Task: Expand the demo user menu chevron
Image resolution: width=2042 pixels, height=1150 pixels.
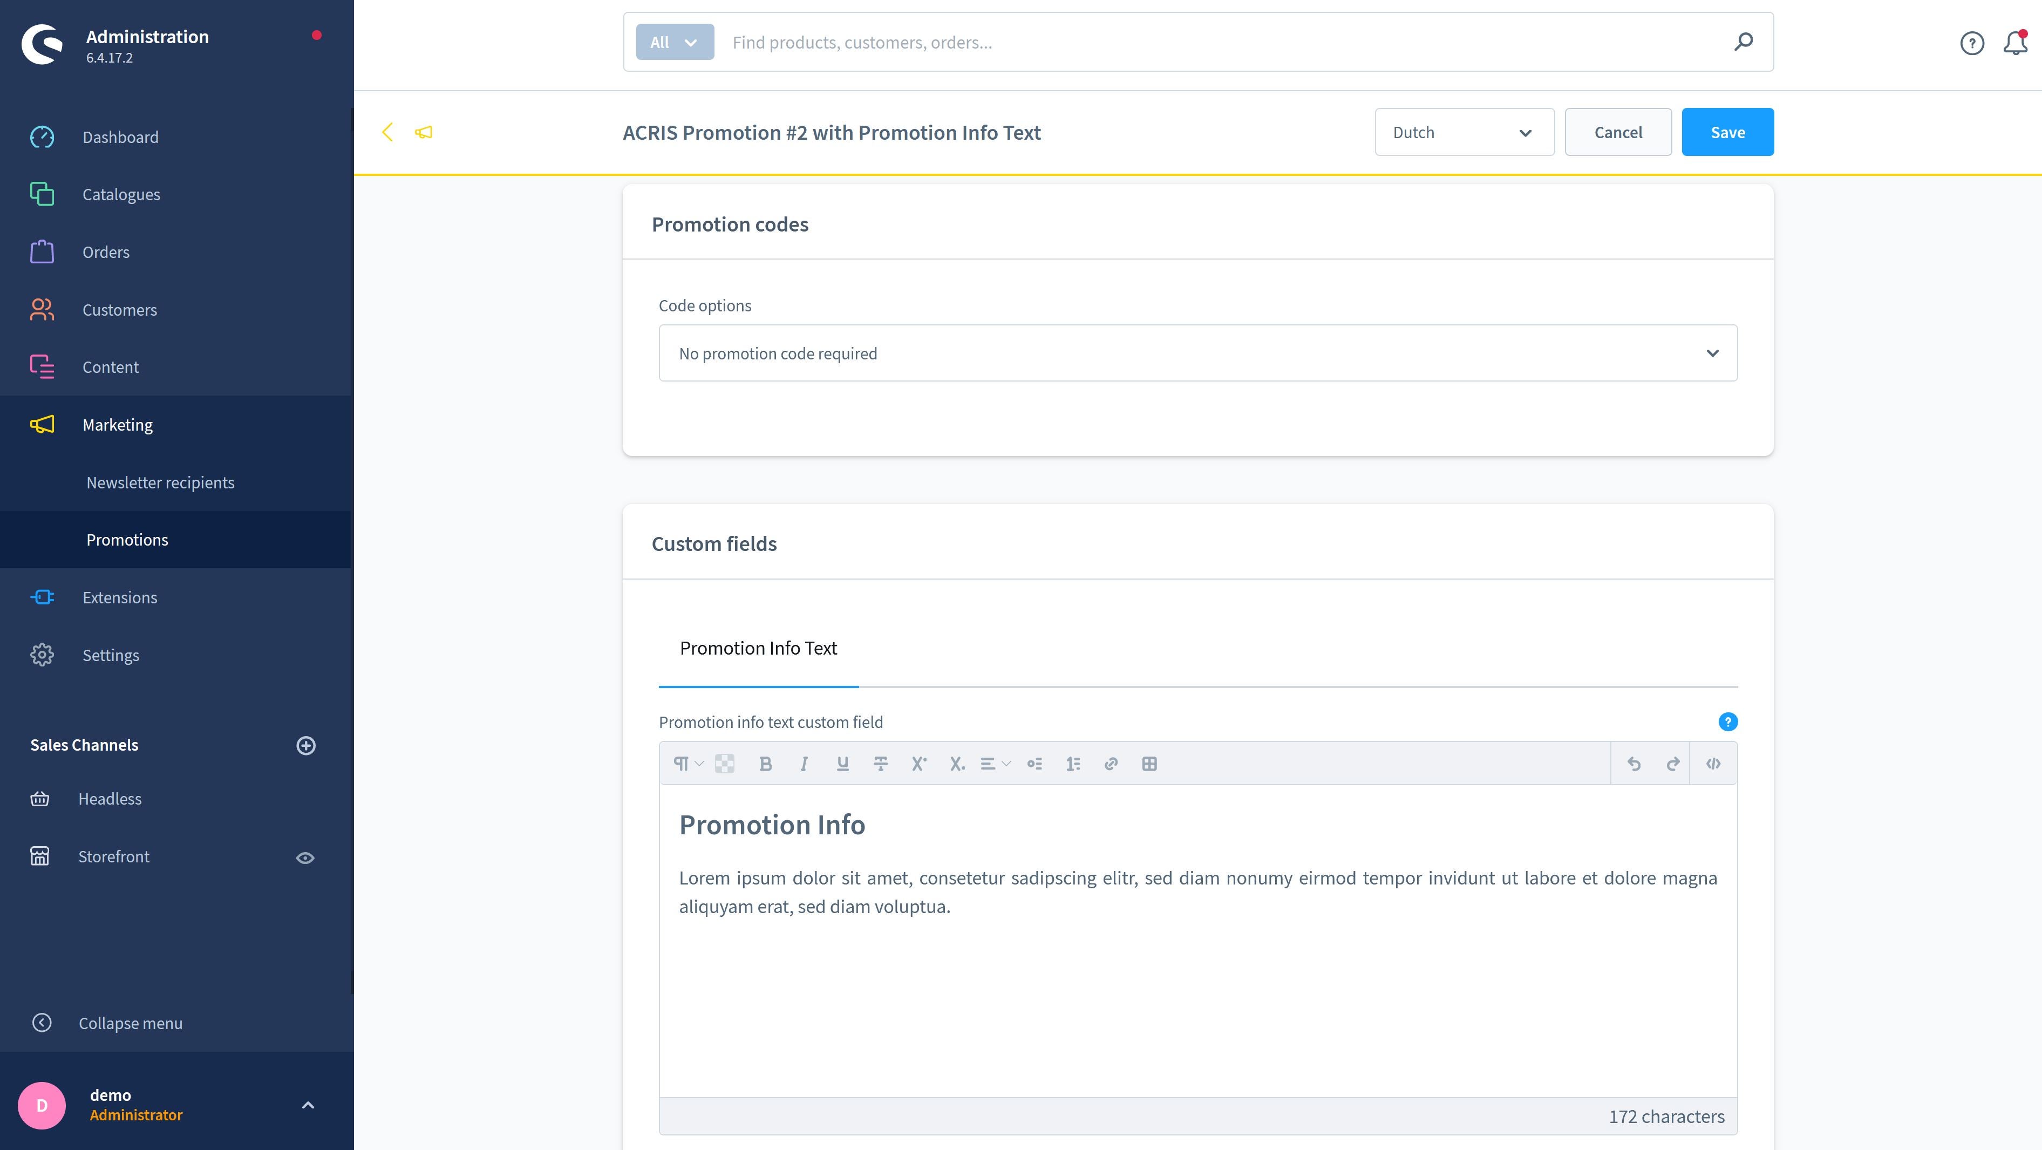Action: point(308,1106)
